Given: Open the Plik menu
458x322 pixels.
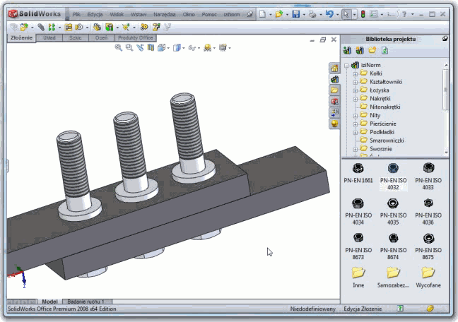Looking at the screenshot, I should pos(76,14).
